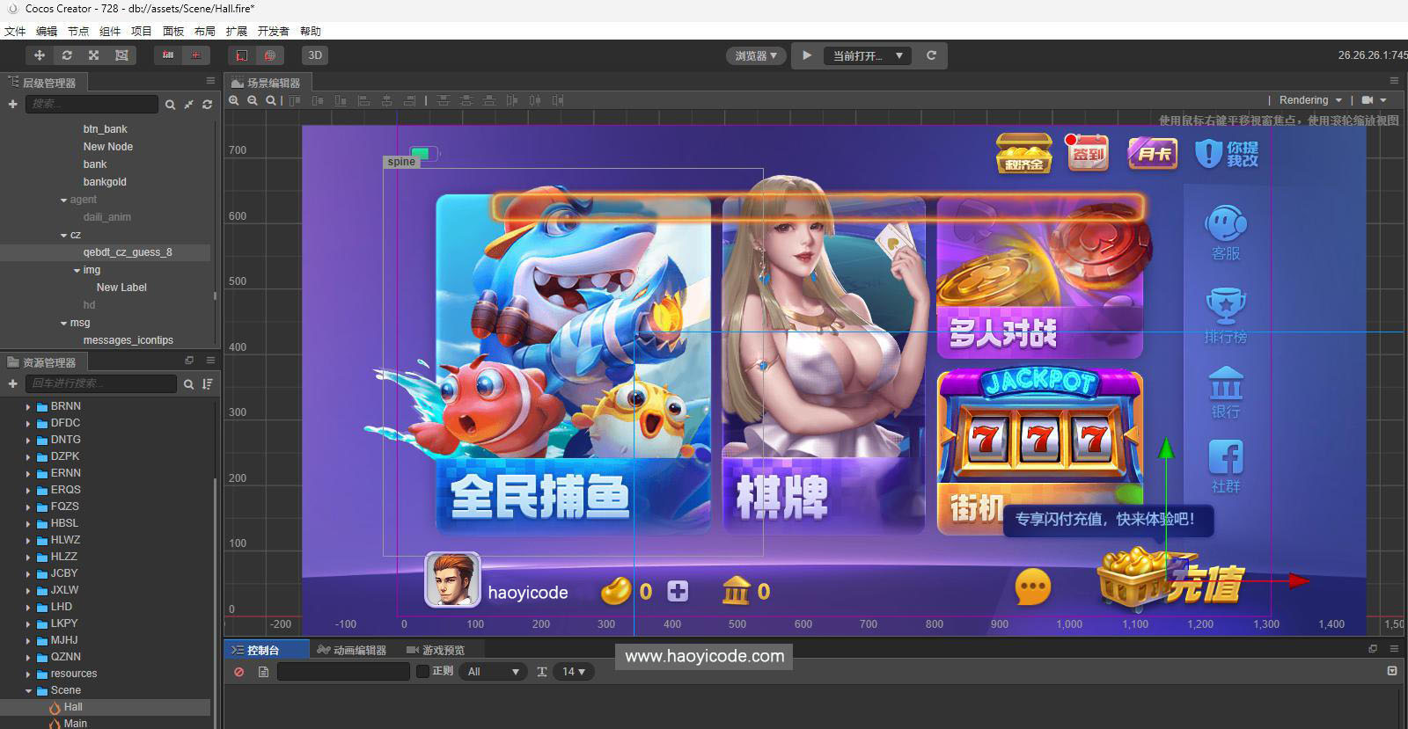Viewport: 1408px width, 729px height.
Task: Toggle pivot/center gizmo position mode
Action: (x=167, y=55)
